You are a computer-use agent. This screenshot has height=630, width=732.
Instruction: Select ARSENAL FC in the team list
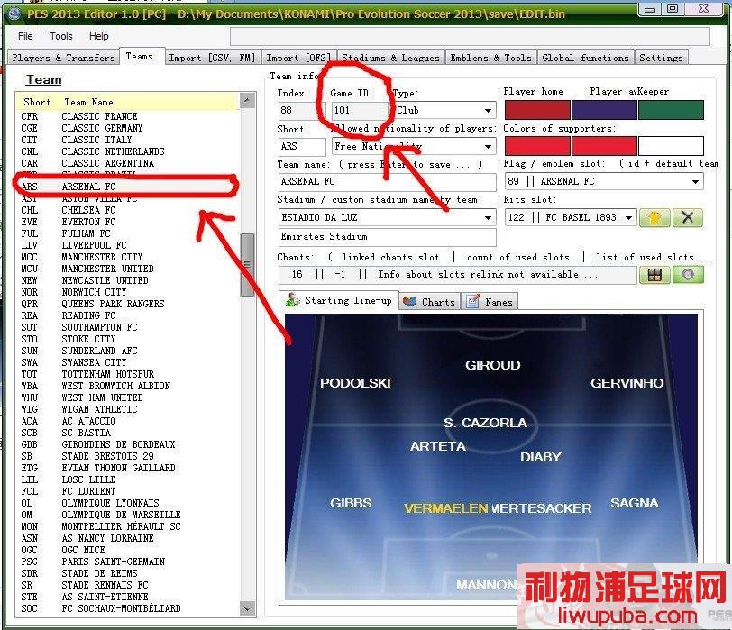(126, 187)
